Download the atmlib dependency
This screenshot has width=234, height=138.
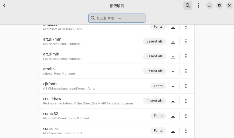click(173, 71)
